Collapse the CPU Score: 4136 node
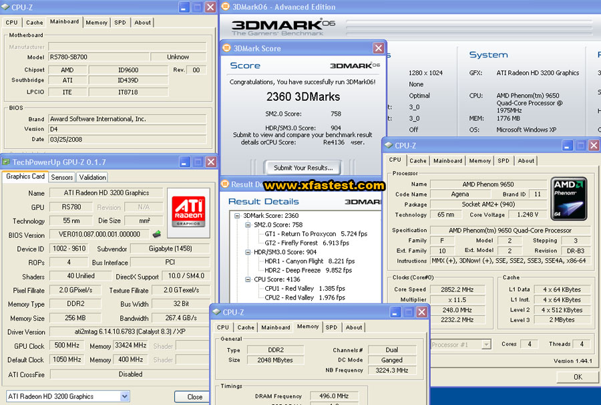 (248, 279)
